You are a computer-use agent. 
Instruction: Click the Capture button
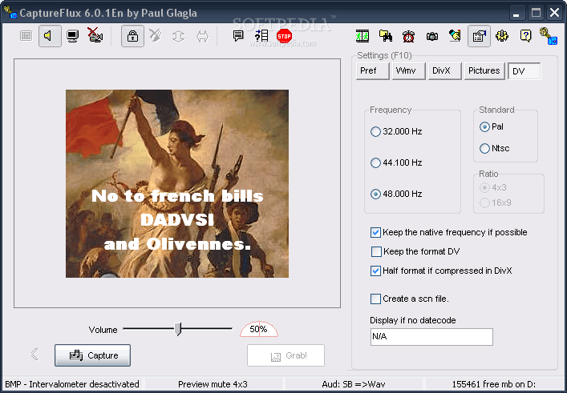[x=92, y=355]
